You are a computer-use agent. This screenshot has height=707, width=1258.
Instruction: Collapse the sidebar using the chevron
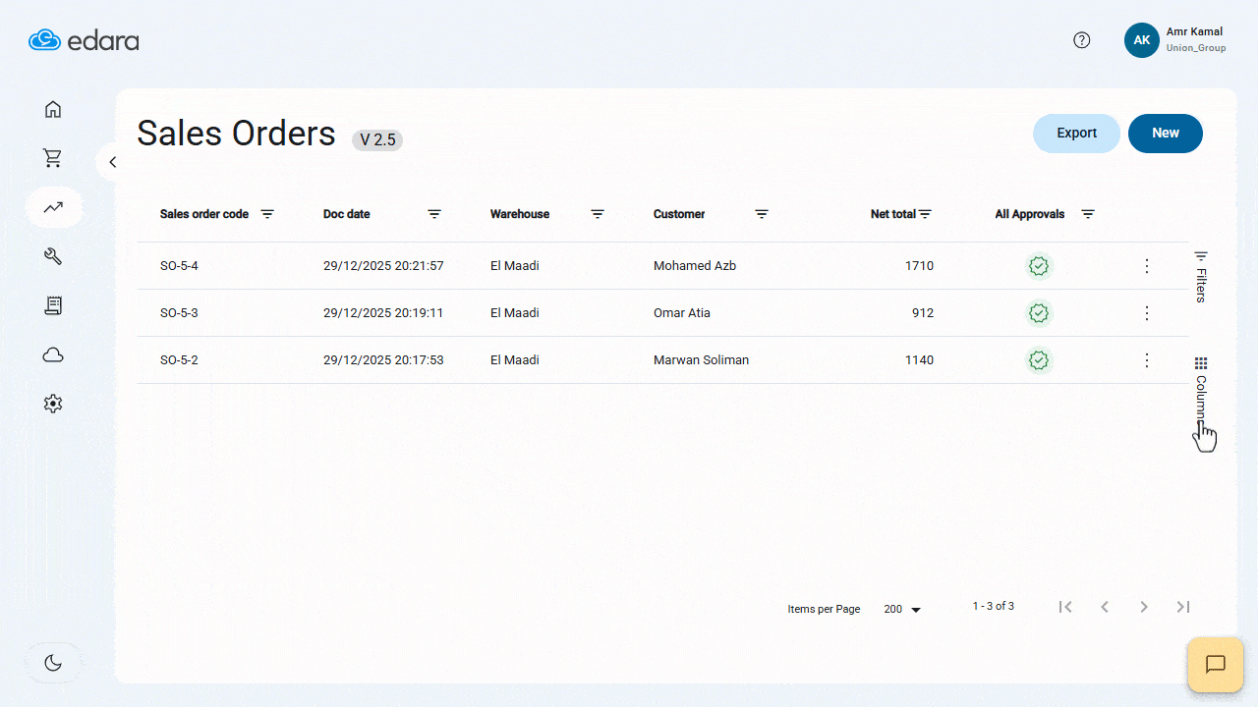click(112, 161)
